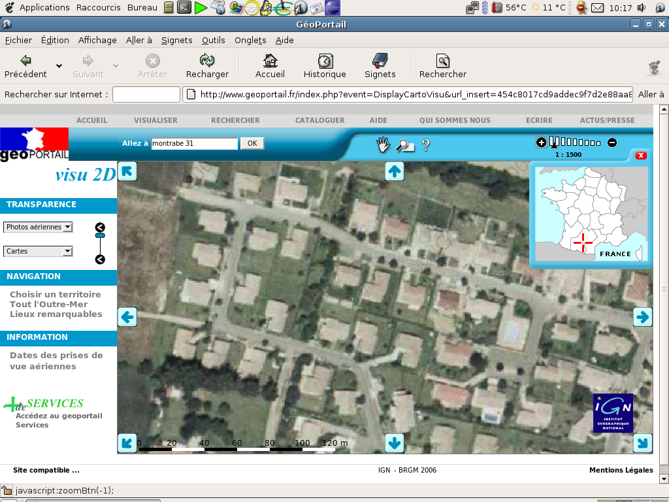
Task: Click OK next to the Allez à field
Action: click(x=252, y=143)
